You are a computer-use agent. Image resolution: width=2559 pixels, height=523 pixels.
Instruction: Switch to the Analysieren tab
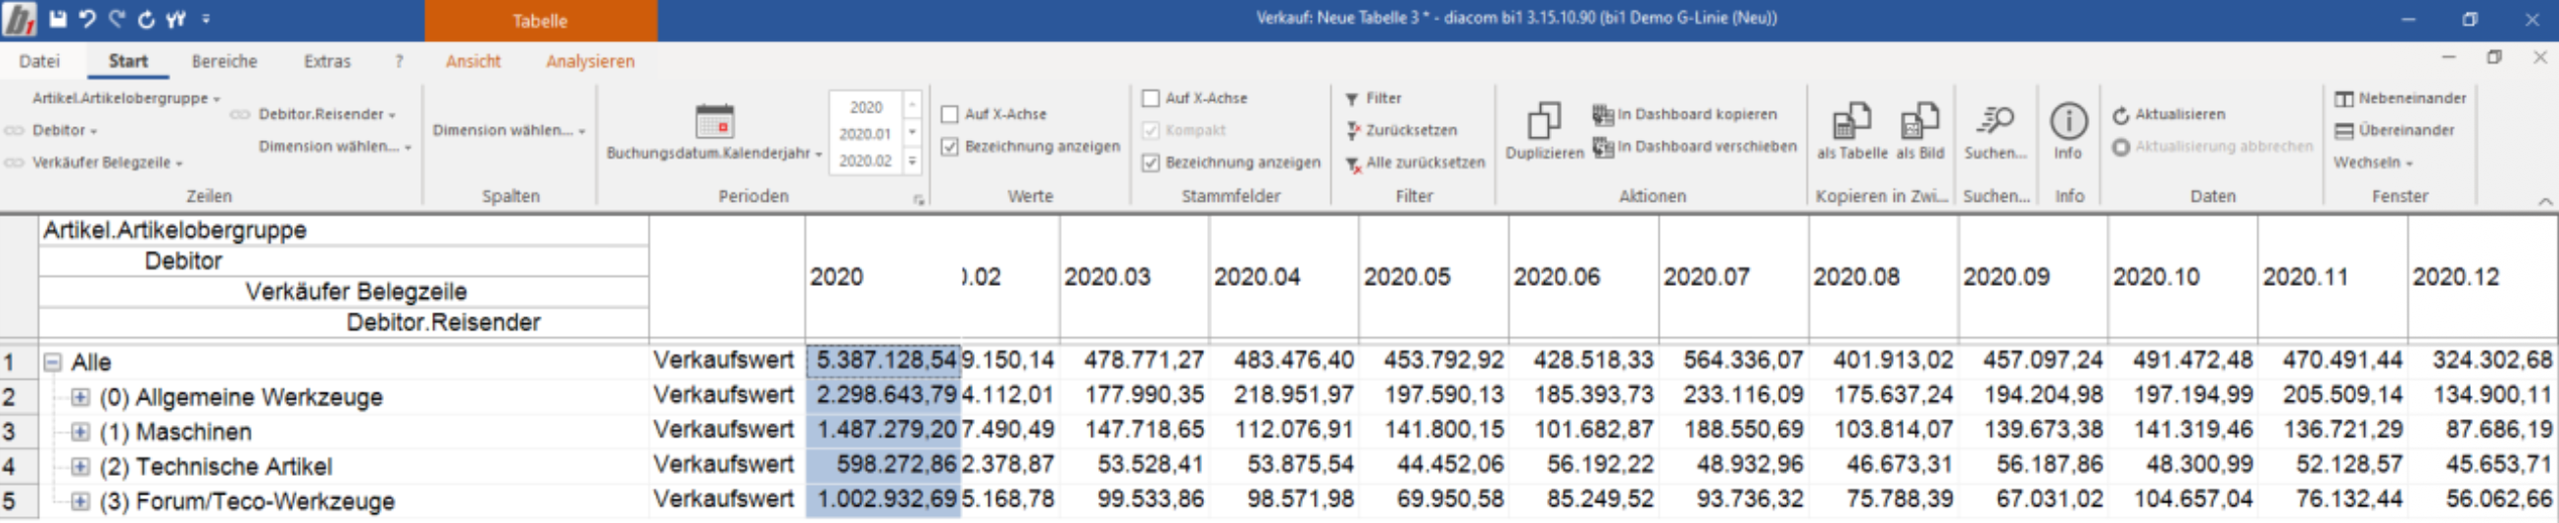pyautogui.click(x=590, y=62)
